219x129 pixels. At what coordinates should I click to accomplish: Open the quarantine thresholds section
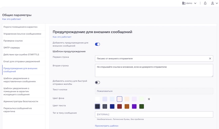click(24, 27)
